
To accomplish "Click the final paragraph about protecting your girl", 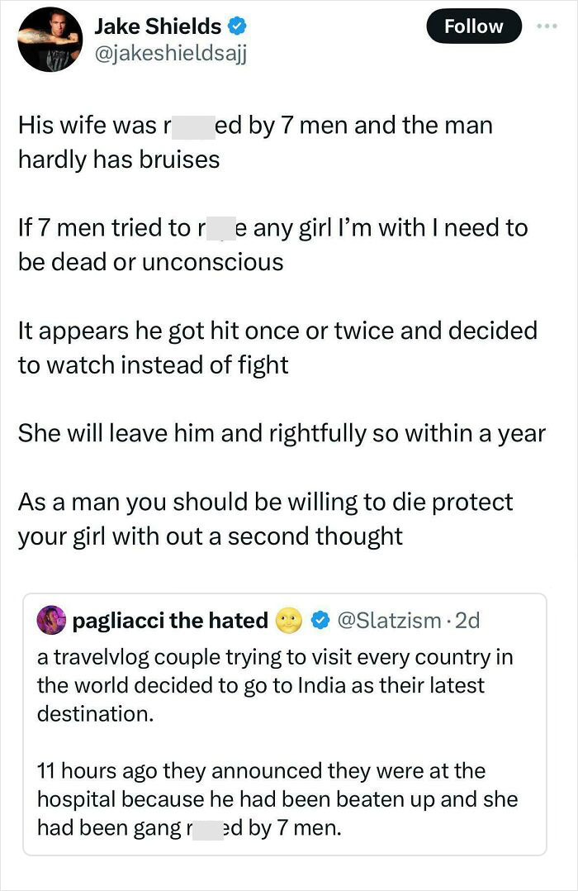I will (x=264, y=518).
